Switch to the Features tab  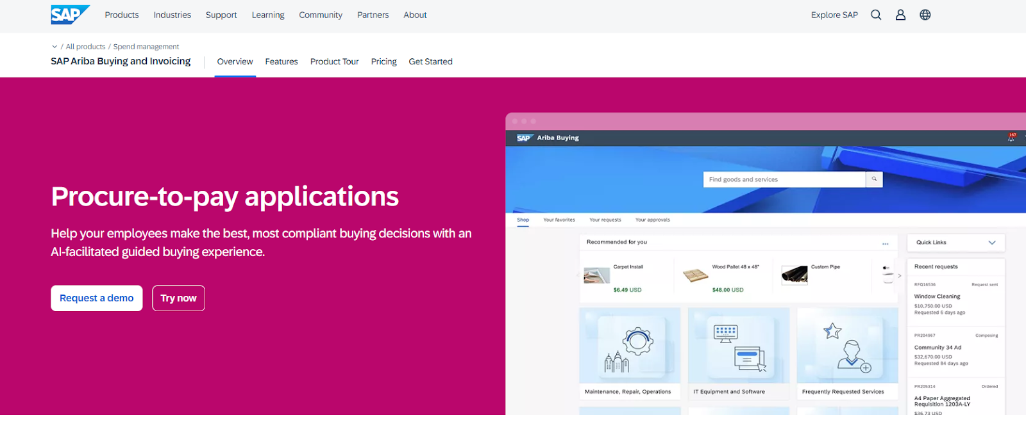(282, 61)
